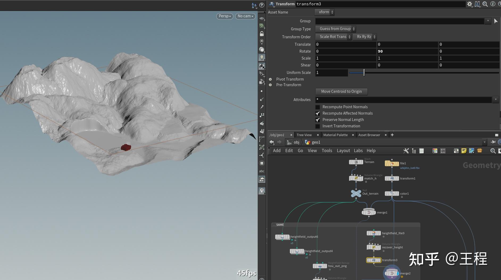Enable Invert Transformation checkbox
The width and height of the screenshot is (501, 280).
[318, 126]
